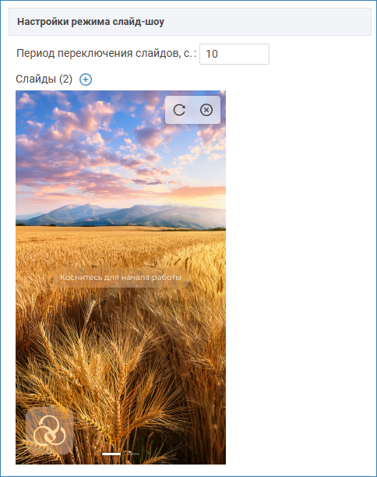
Task: Click the translucent panel between slide action icons
Action: coord(192,110)
